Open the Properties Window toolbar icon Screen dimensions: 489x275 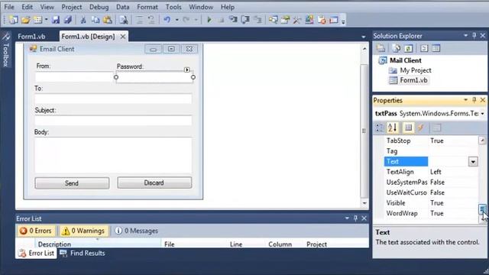[x=285, y=20]
